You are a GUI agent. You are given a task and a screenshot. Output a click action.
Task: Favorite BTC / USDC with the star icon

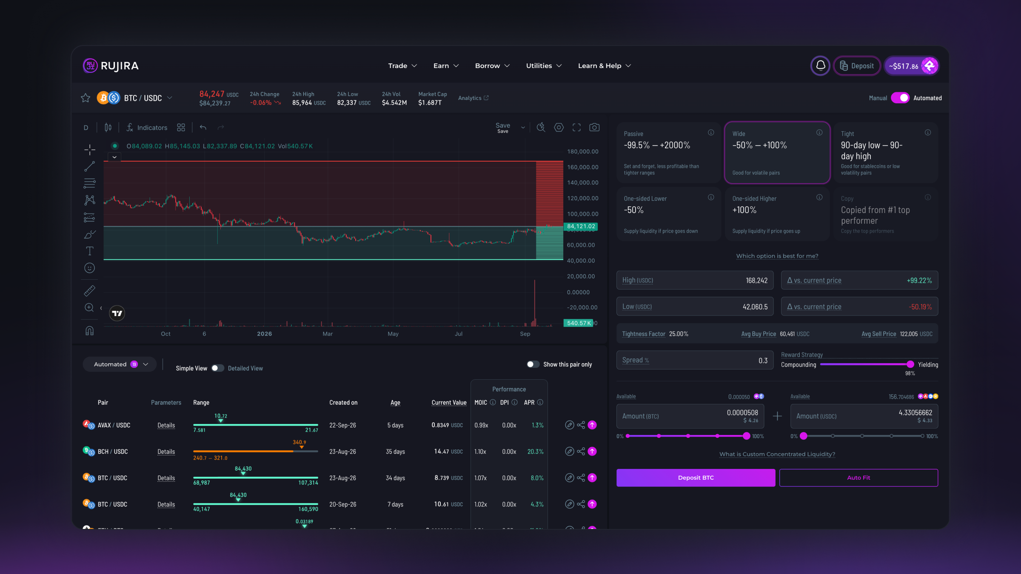[x=86, y=98]
